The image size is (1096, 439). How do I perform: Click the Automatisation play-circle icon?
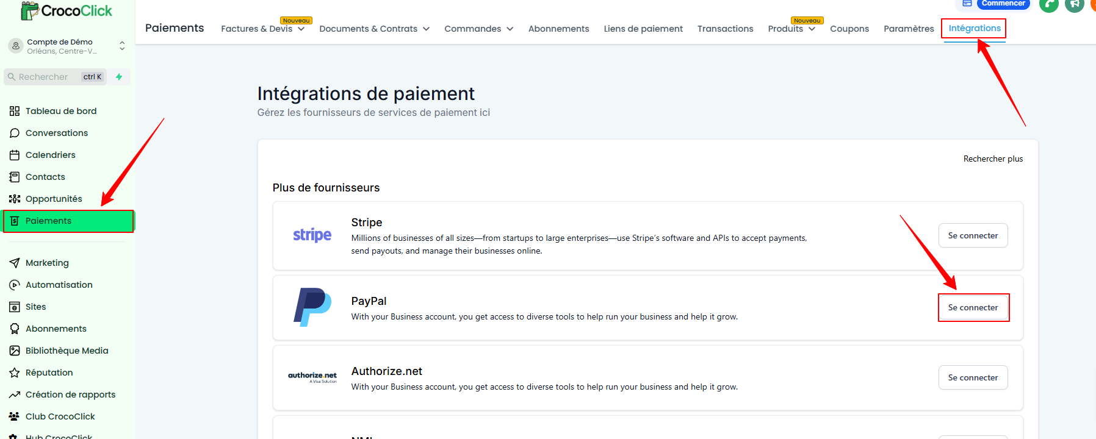pyautogui.click(x=15, y=285)
